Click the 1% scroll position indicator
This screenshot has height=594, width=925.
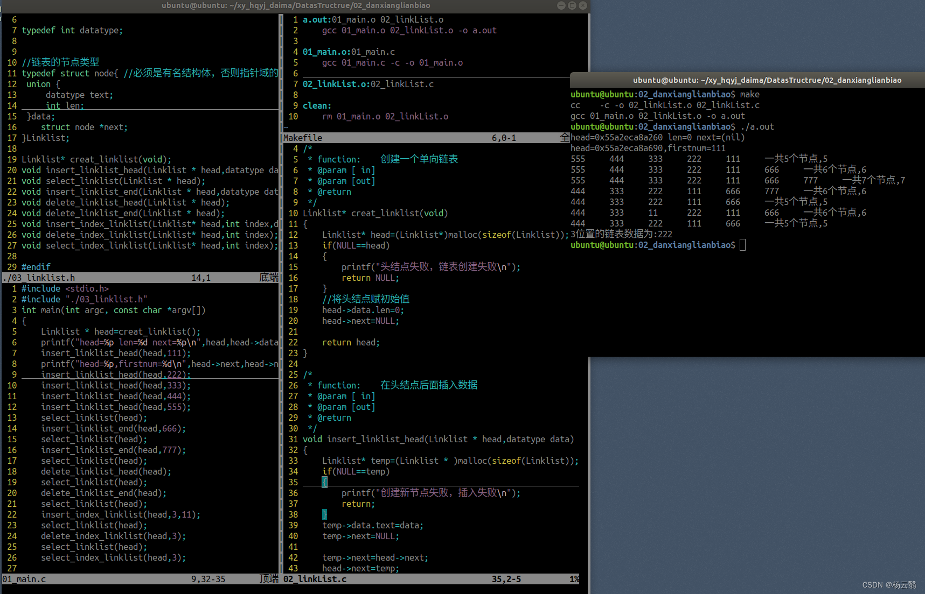click(573, 579)
